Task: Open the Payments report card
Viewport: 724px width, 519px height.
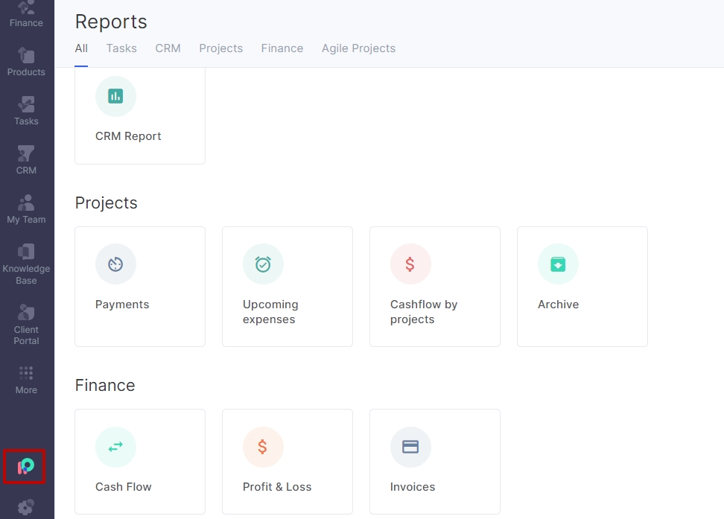Action: (x=140, y=287)
